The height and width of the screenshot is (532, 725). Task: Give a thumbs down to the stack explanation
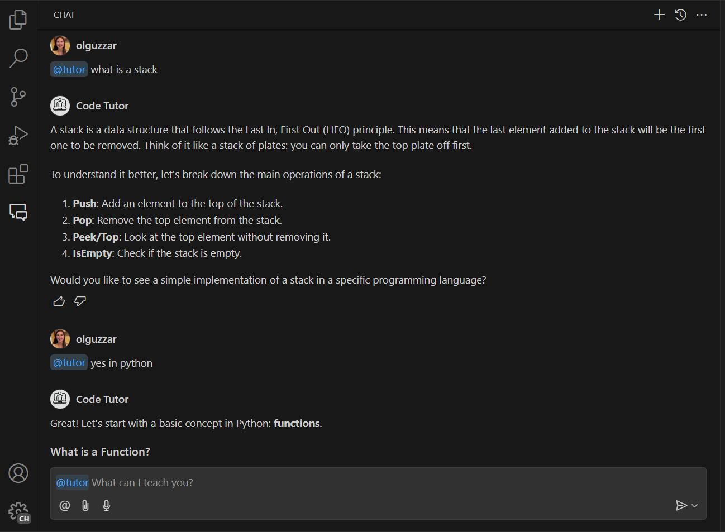pyautogui.click(x=80, y=301)
